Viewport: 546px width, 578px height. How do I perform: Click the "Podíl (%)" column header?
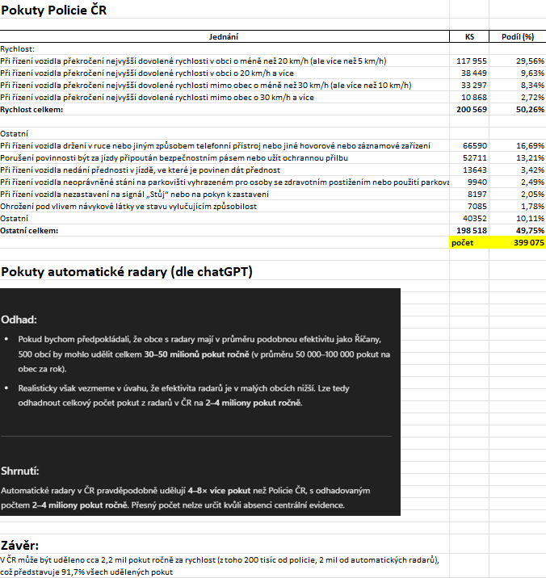point(518,36)
